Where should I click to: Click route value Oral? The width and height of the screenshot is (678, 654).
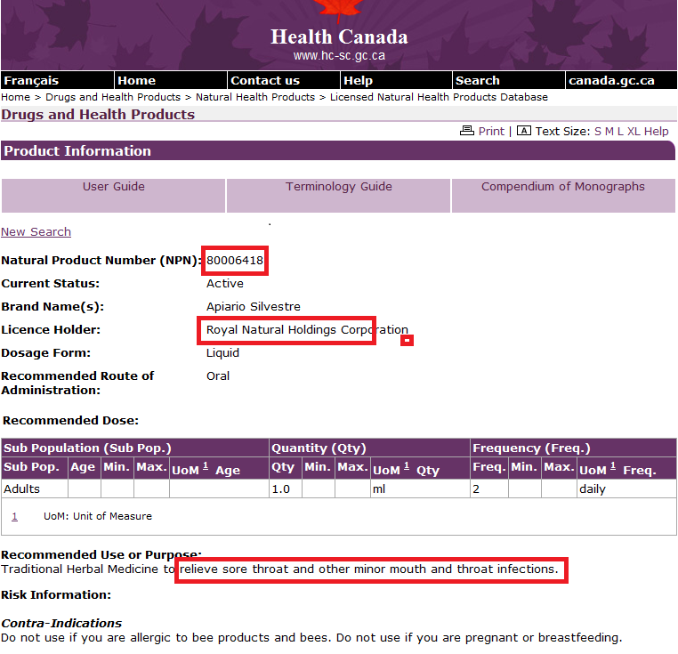click(x=218, y=375)
